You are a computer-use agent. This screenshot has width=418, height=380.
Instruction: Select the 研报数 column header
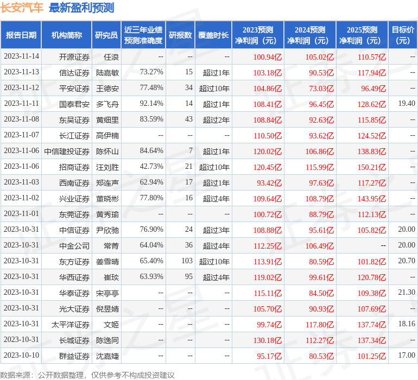tap(180, 35)
